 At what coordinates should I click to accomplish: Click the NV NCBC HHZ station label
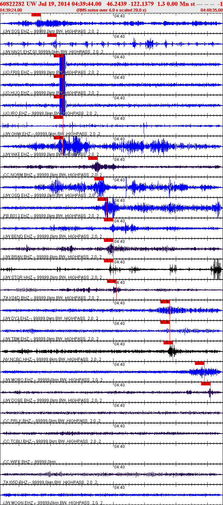(18, 359)
